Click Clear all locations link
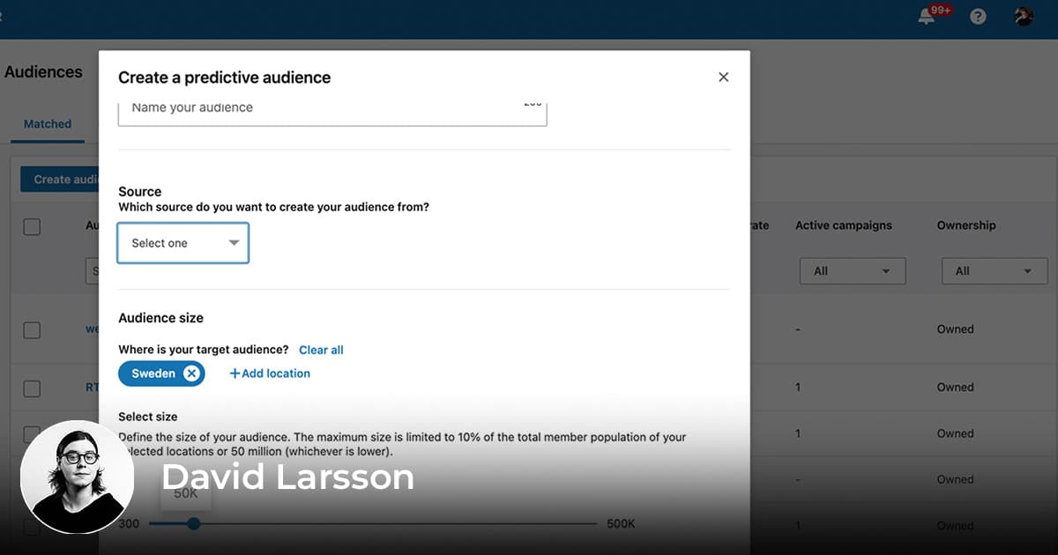The image size is (1058, 555). (321, 350)
